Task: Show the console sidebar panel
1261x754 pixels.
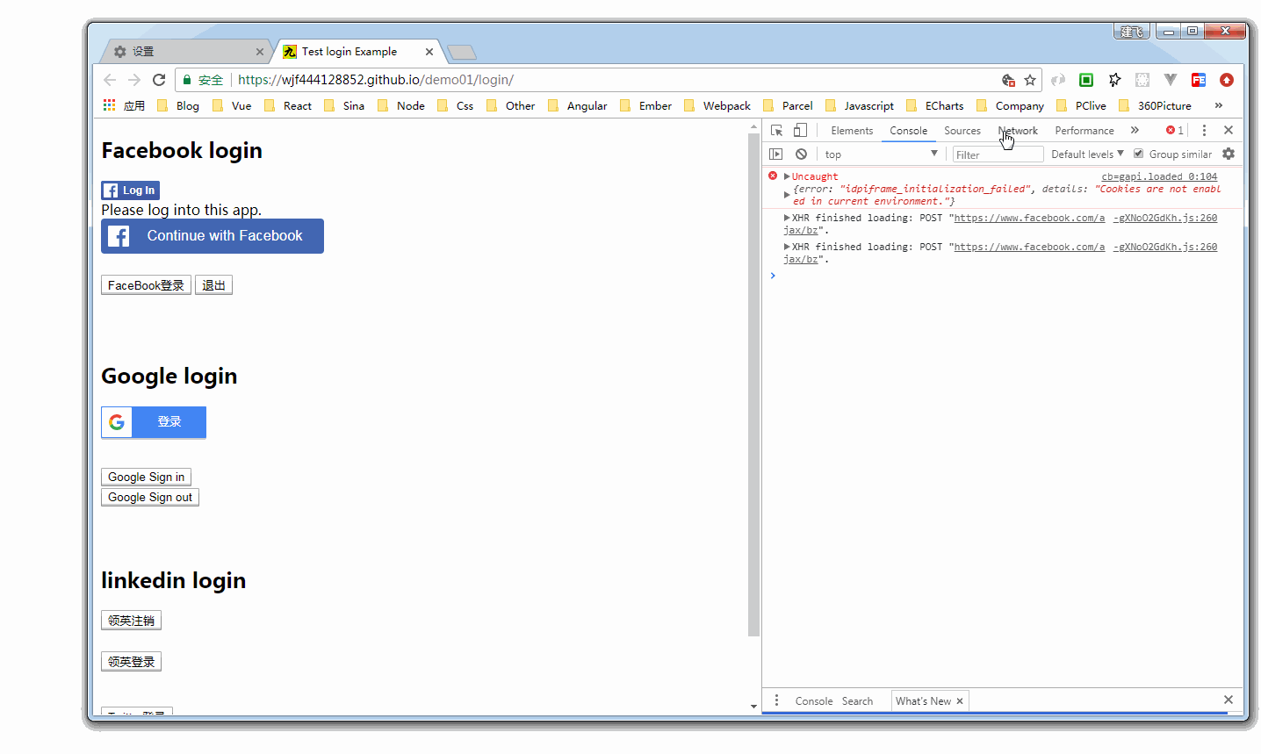Action: coord(776,154)
